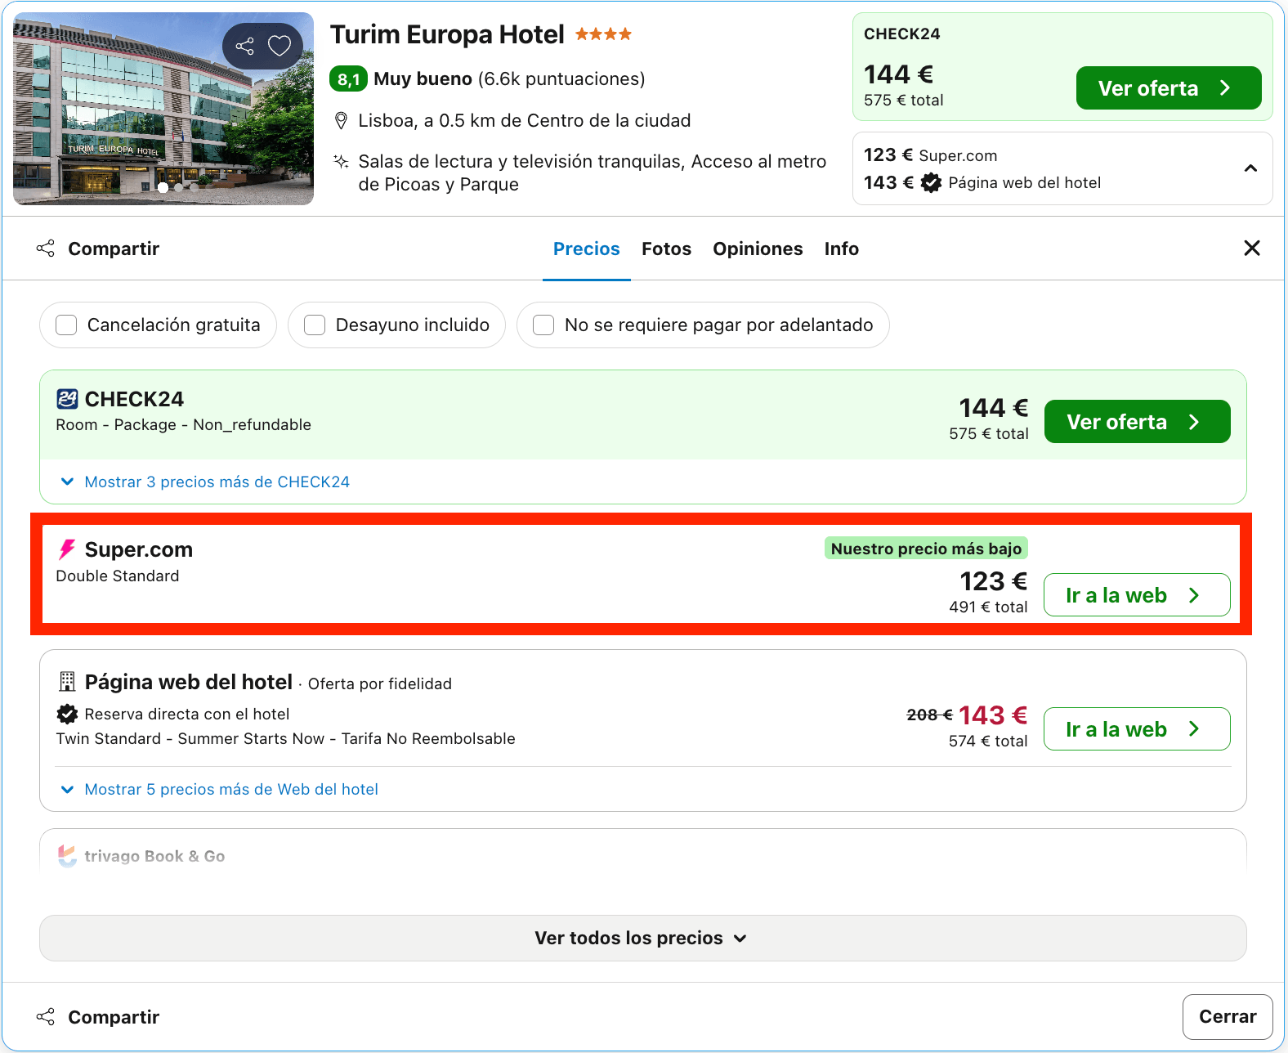The width and height of the screenshot is (1288, 1053).
Task: Collapse the price summary with chevron up
Action: pyautogui.click(x=1250, y=168)
